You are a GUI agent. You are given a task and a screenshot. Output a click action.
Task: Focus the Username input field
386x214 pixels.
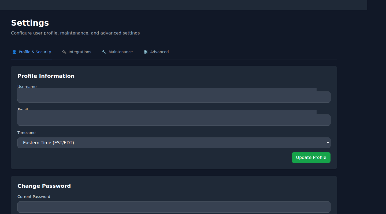click(x=174, y=97)
